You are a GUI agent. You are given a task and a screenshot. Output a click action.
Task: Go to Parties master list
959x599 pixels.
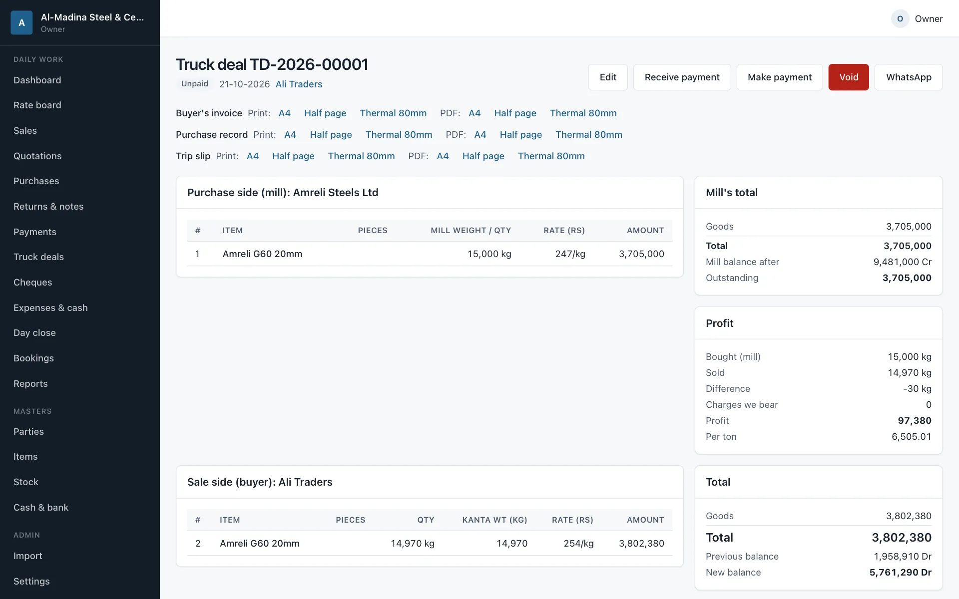28,432
